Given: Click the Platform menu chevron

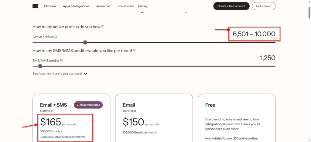Looking at the screenshot, I should pyautogui.click(x=58, y=6).
